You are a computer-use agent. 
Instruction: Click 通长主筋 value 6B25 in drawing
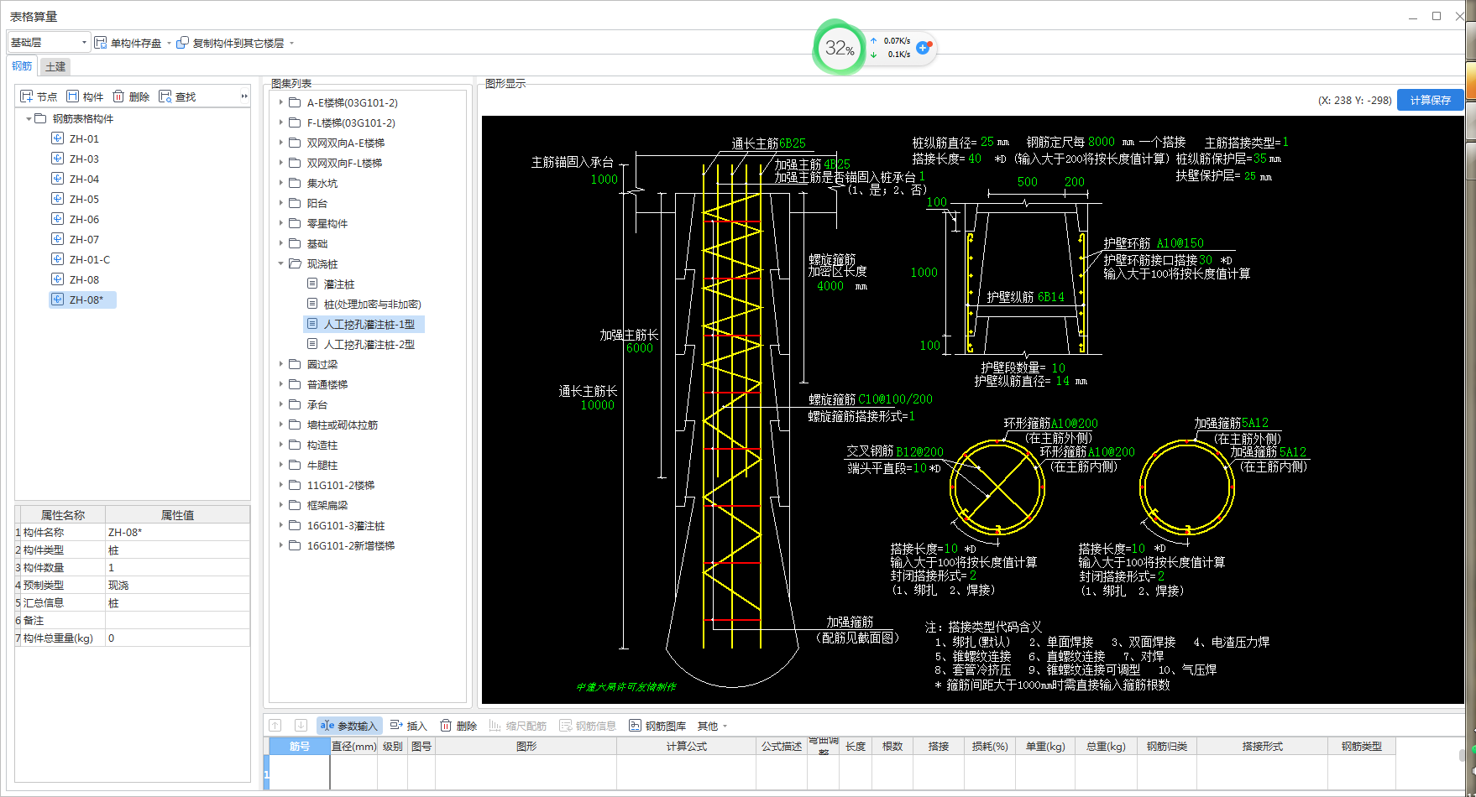(x=792, y=143)
